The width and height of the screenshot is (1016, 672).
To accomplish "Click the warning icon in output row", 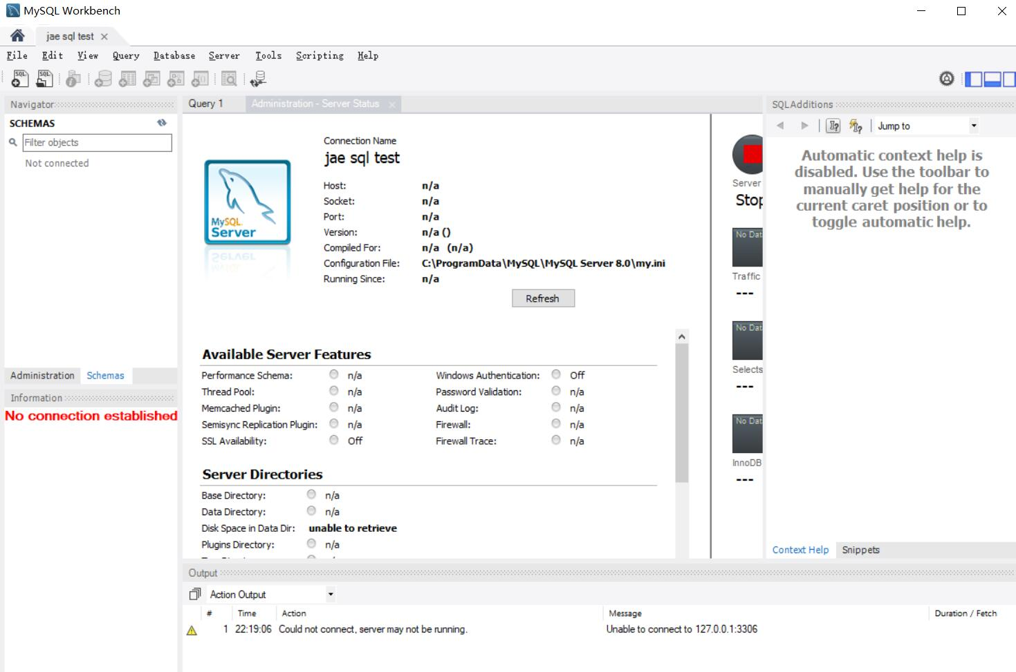I will [192, 630].
